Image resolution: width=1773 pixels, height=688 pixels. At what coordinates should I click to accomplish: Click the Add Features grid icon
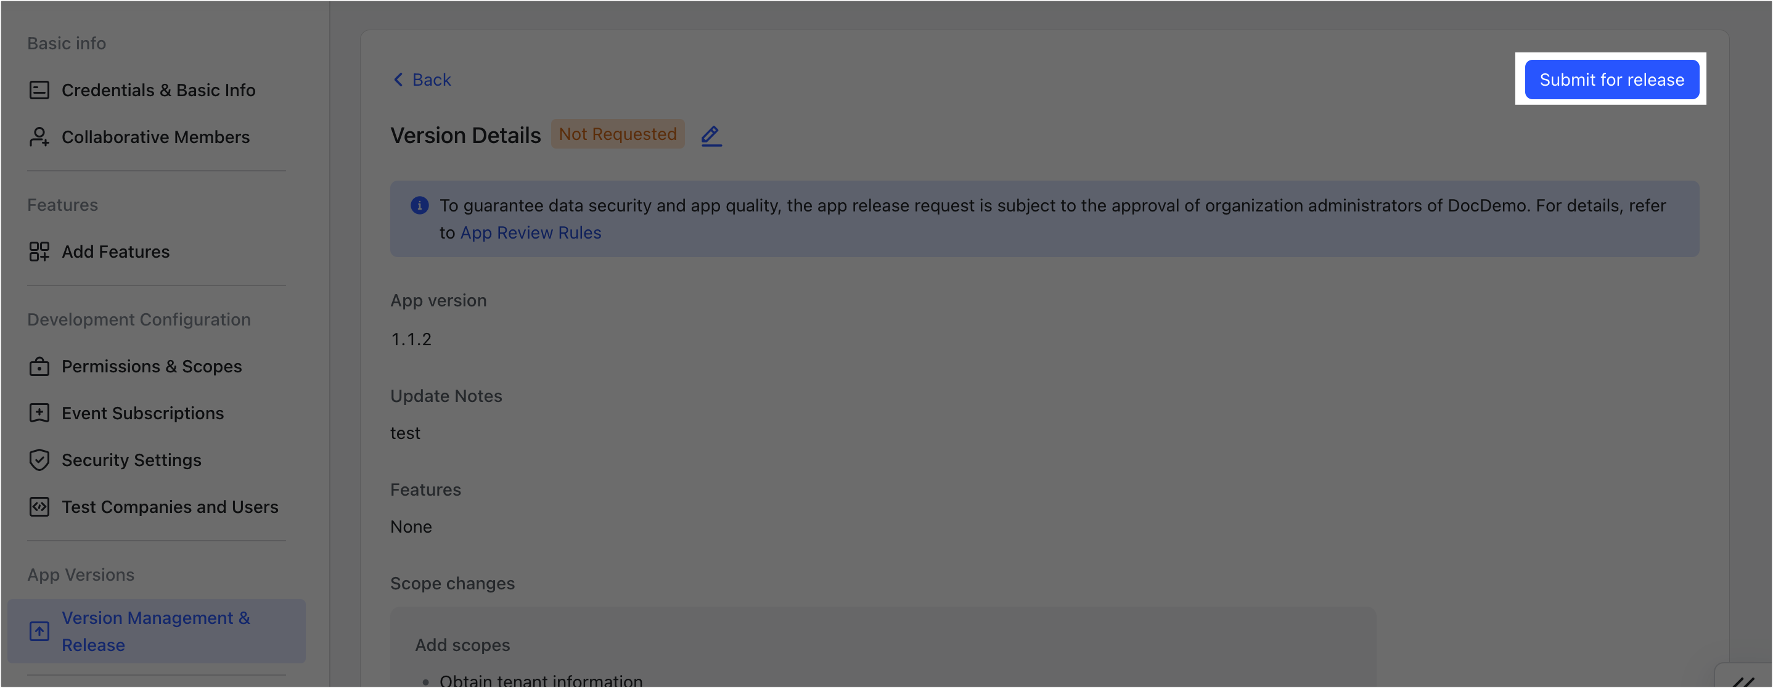pos(39,252)
